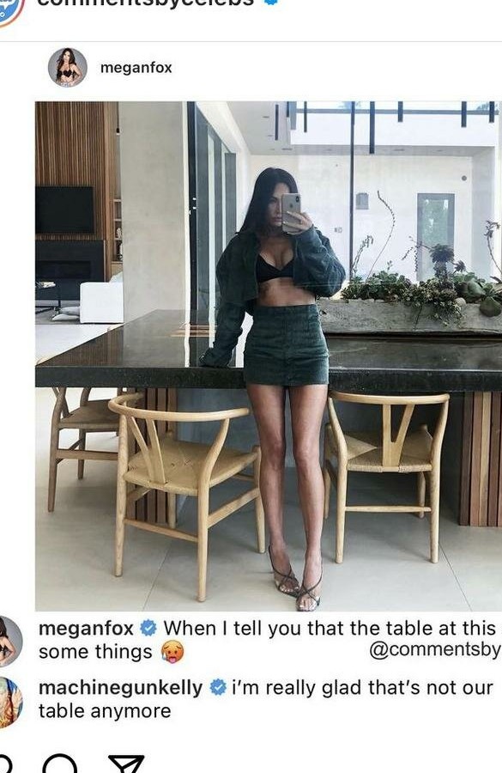Open meganfox's round avatar above the photo
Screen dimensions: 502x773
(x=68, y=67)
